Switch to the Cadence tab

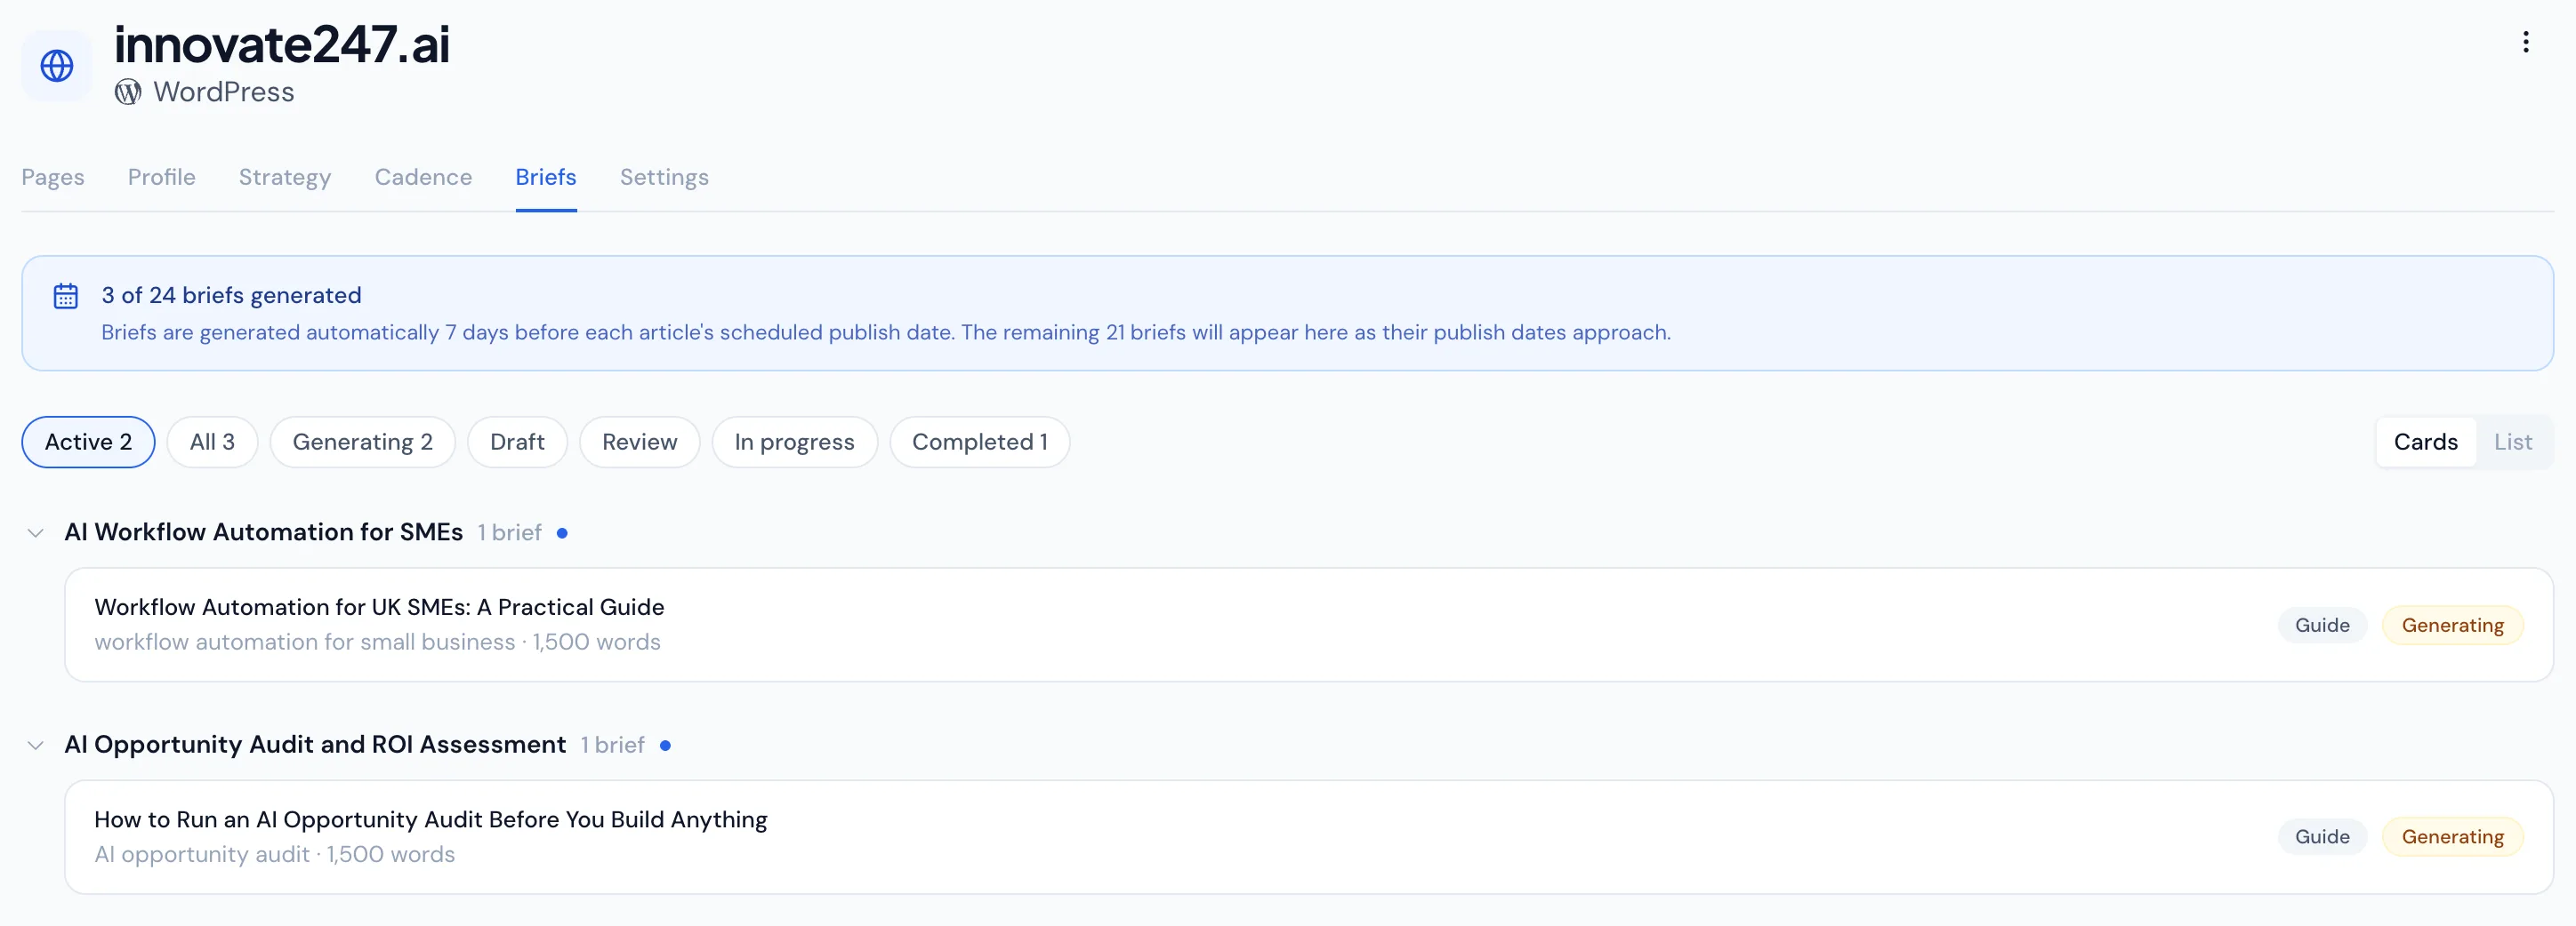tap(423, 177)
